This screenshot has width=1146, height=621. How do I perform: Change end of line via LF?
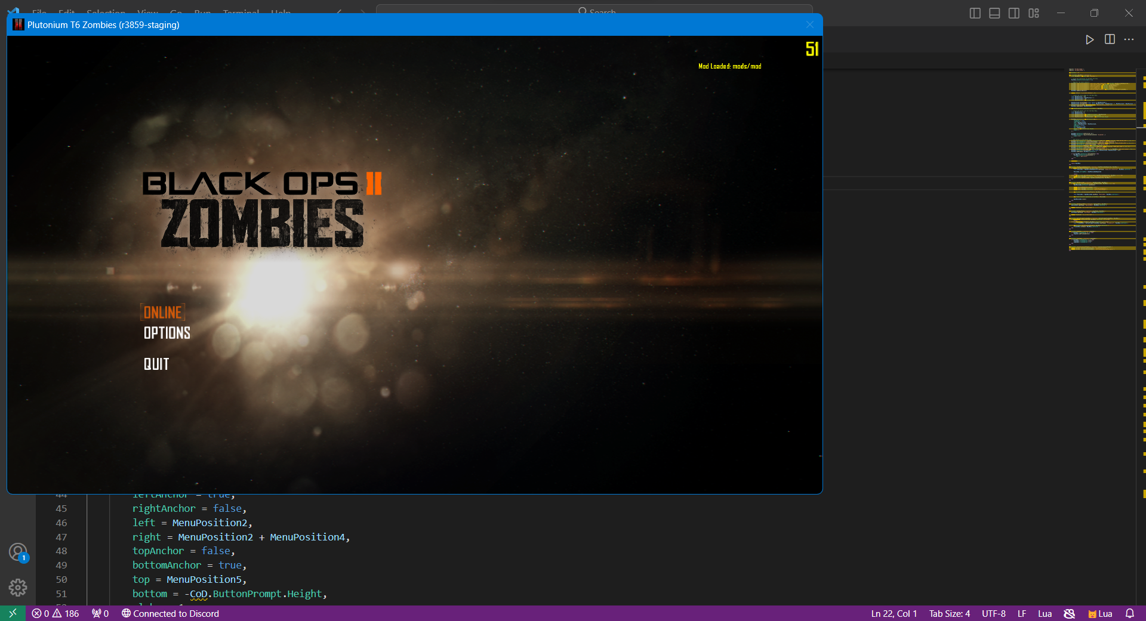pyautogui.click(x=1022, y=613)
